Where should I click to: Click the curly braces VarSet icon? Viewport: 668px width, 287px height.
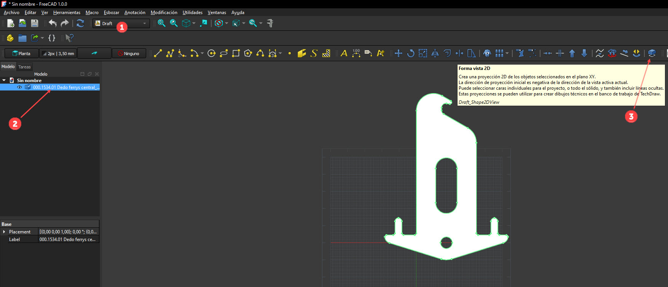tap(52, 38)
